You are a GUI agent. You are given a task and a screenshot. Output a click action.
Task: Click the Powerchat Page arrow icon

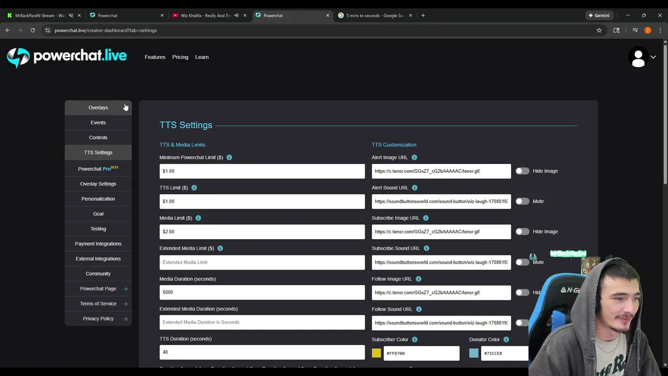[x=125, y=289]
